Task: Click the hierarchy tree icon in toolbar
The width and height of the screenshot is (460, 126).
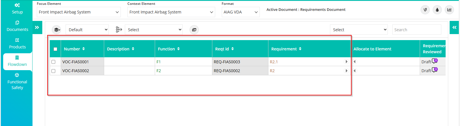Action: [x=119, y=29]
